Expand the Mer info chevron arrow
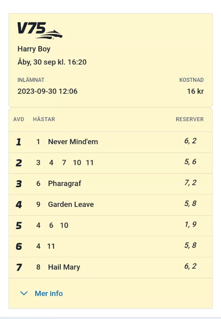 point(24,293)
